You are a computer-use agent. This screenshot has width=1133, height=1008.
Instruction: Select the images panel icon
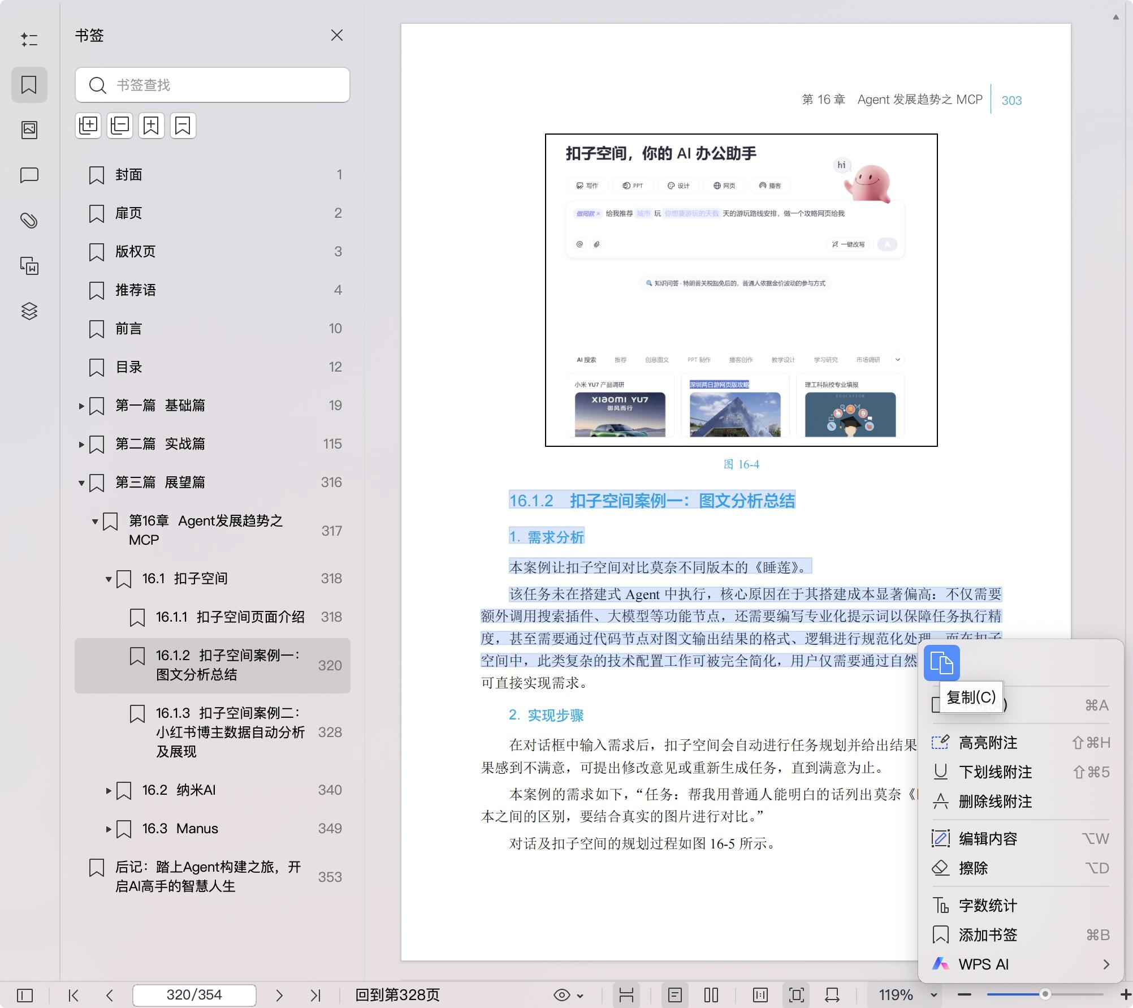click(29, 129)
